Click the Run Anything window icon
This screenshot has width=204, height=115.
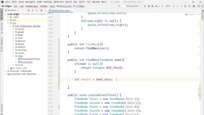pos(199,6)
